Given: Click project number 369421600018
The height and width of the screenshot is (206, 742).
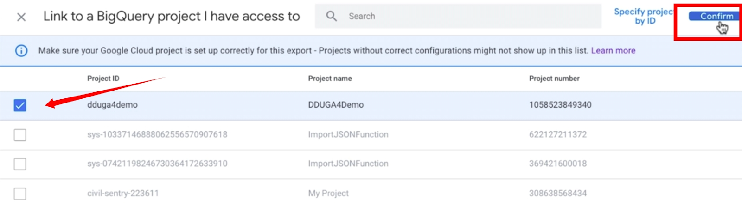Looking at the screenshot, I should [558, 164].
